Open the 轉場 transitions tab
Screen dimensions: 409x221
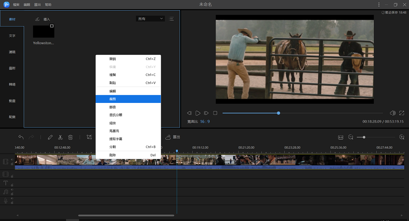click(x=12, y=85)
